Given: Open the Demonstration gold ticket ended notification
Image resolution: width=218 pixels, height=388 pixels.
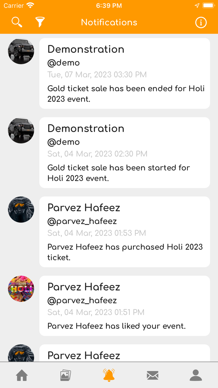Looking at the screenshot, I should click(125, 73).
